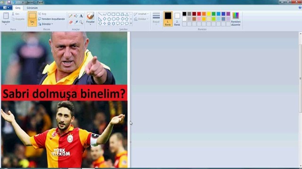Select the Diamond shape
Viewport: 302px width, 169px height.
click(104, 19)
